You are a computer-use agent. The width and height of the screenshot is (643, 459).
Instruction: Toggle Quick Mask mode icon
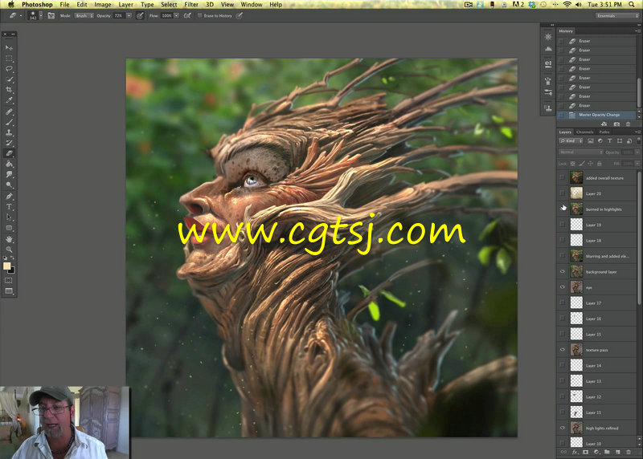pyautogui.click(x=9, y=281)
